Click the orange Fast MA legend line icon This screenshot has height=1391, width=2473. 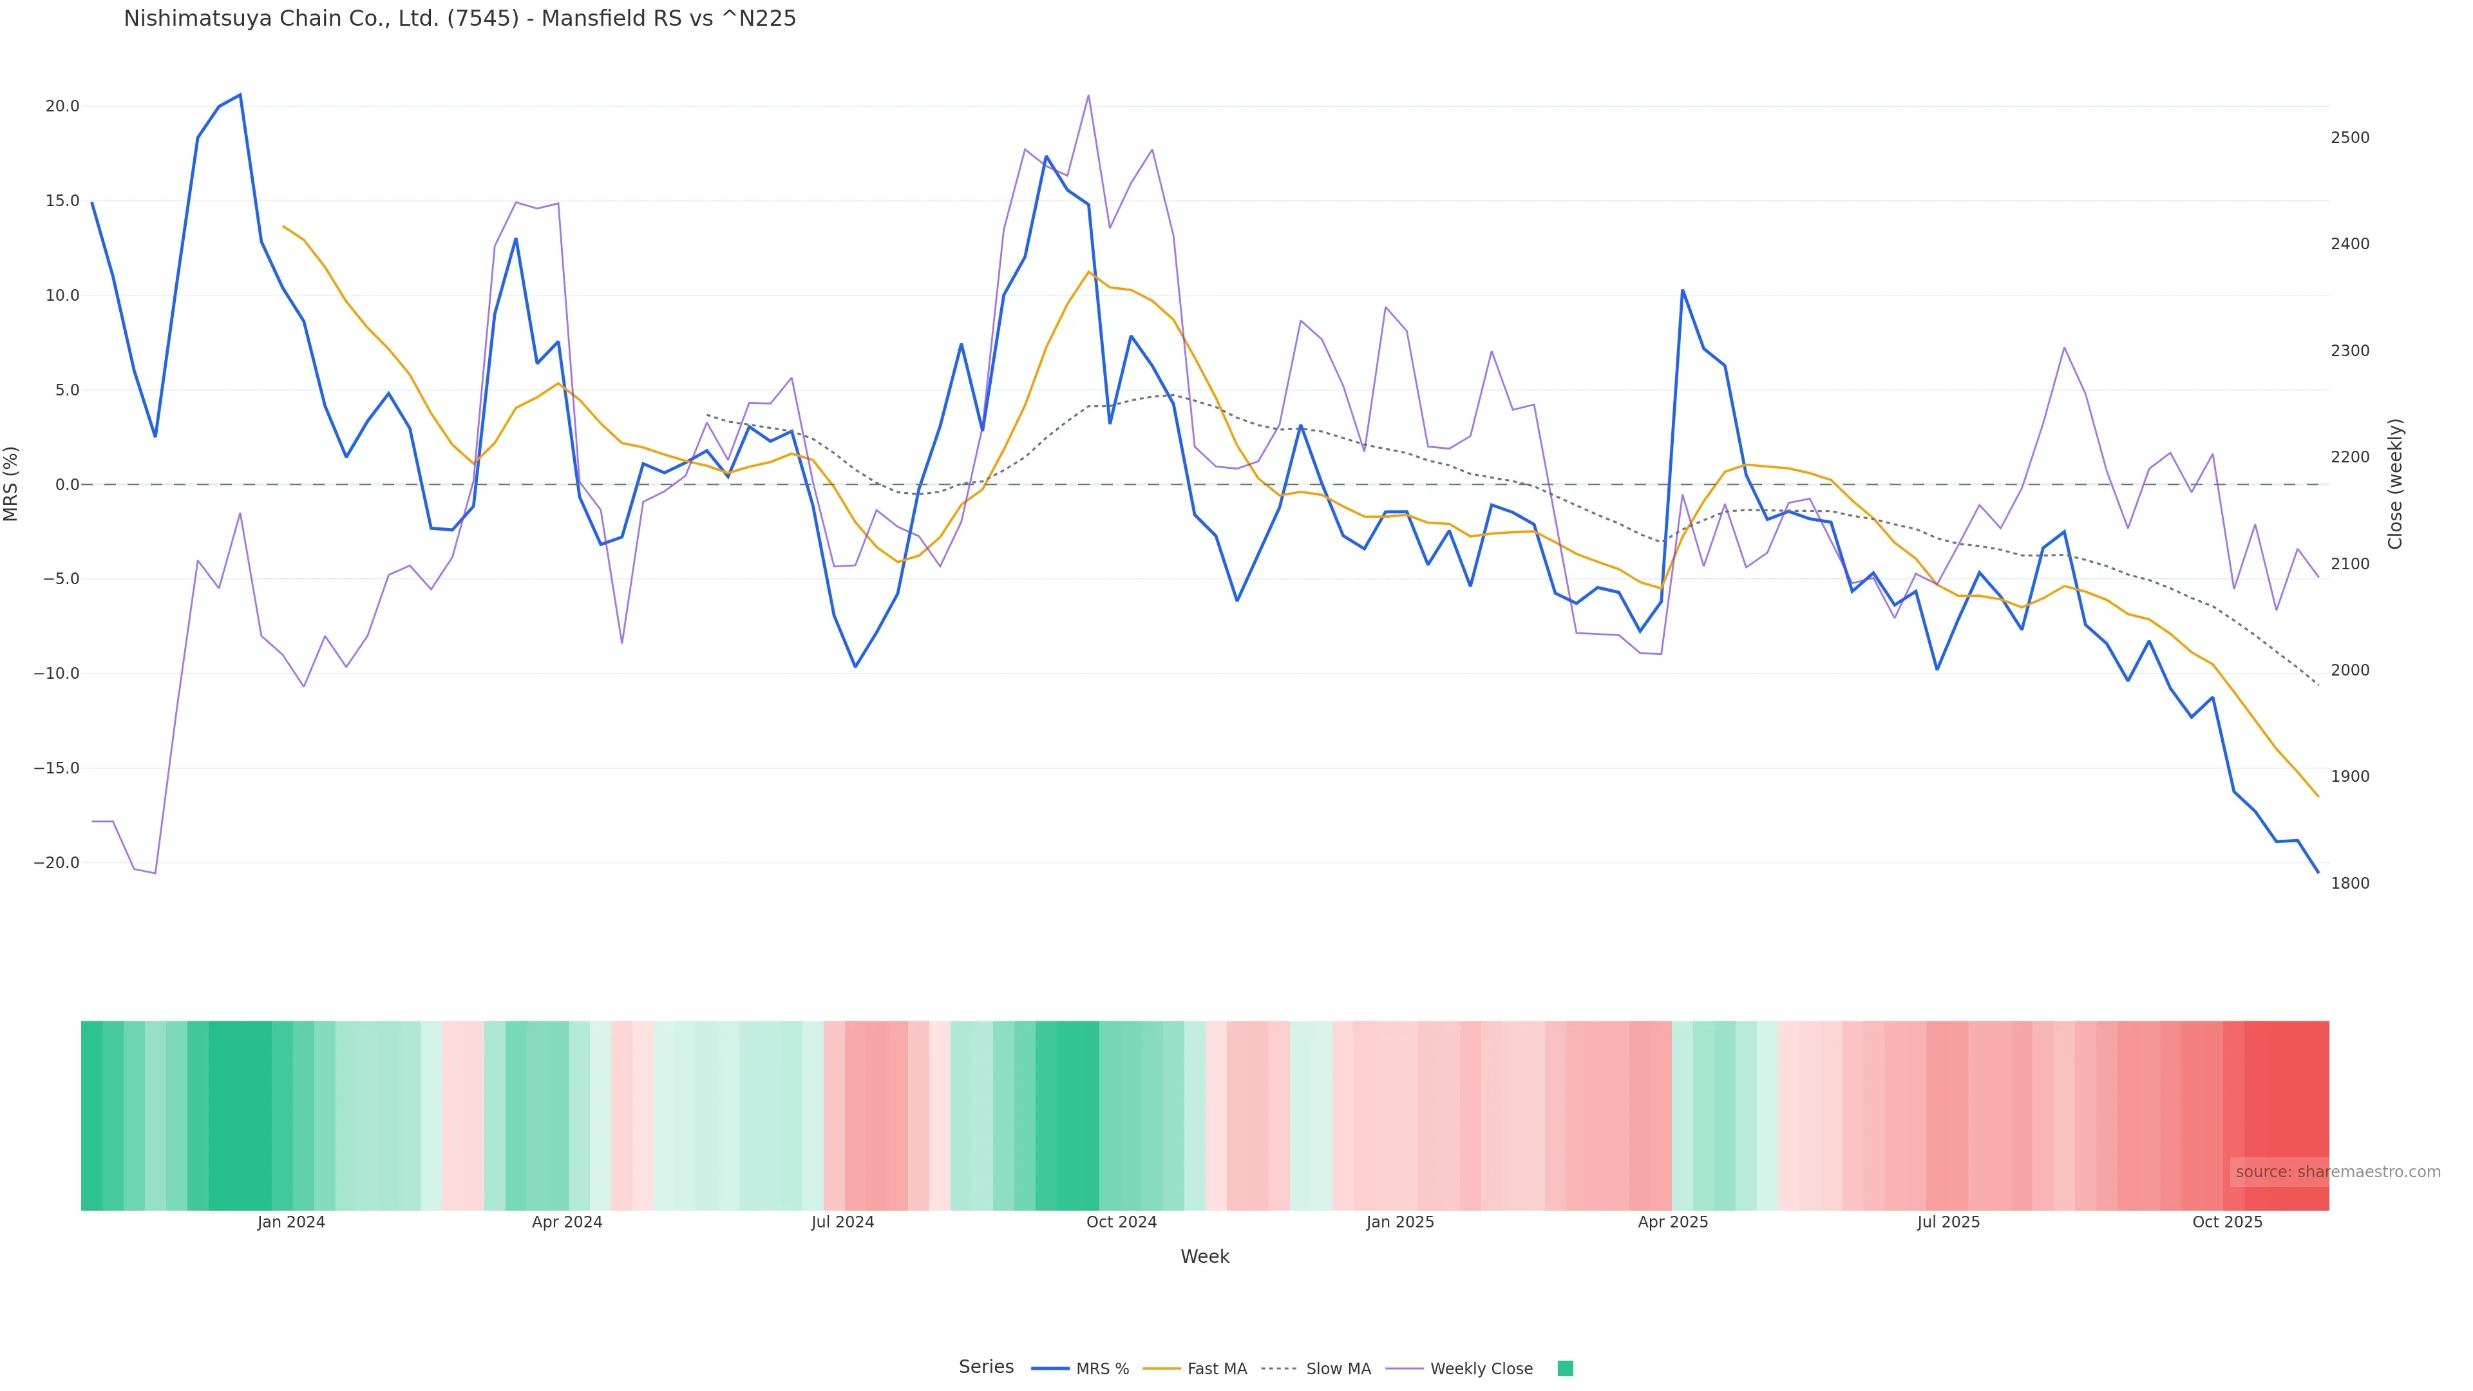(1162, 1369)
